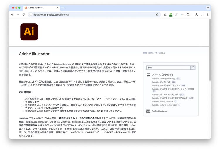Image resolution: width=220 pixels, height=151 pixels.
Task: Open the Extensions puzzle piece menu
Action: pyautogui.click(x=188, y=15)
